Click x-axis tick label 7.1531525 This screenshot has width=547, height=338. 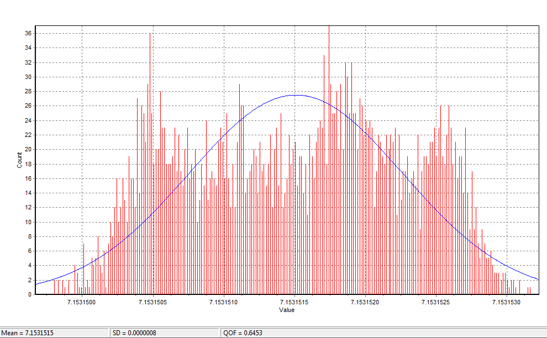tap(436, 302)
